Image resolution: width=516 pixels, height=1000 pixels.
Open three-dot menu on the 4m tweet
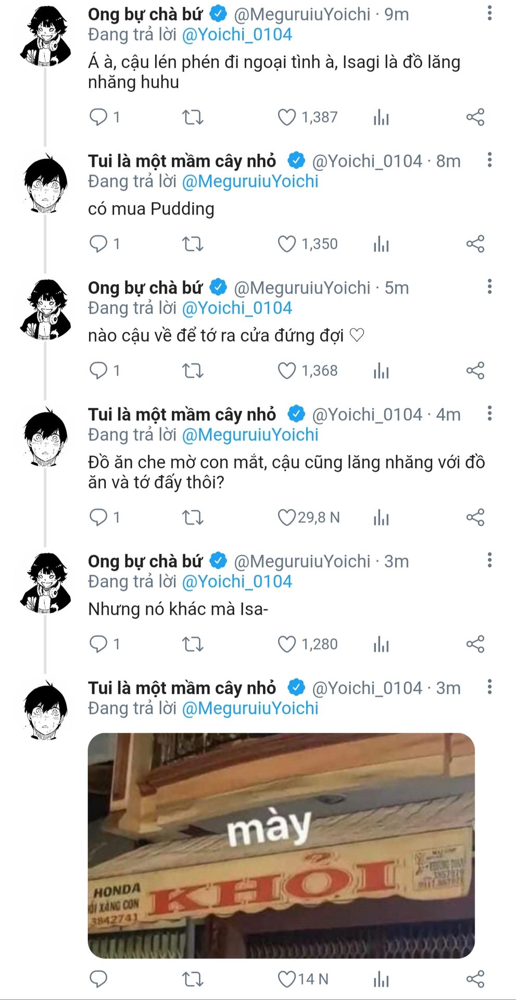click(489, 414)
